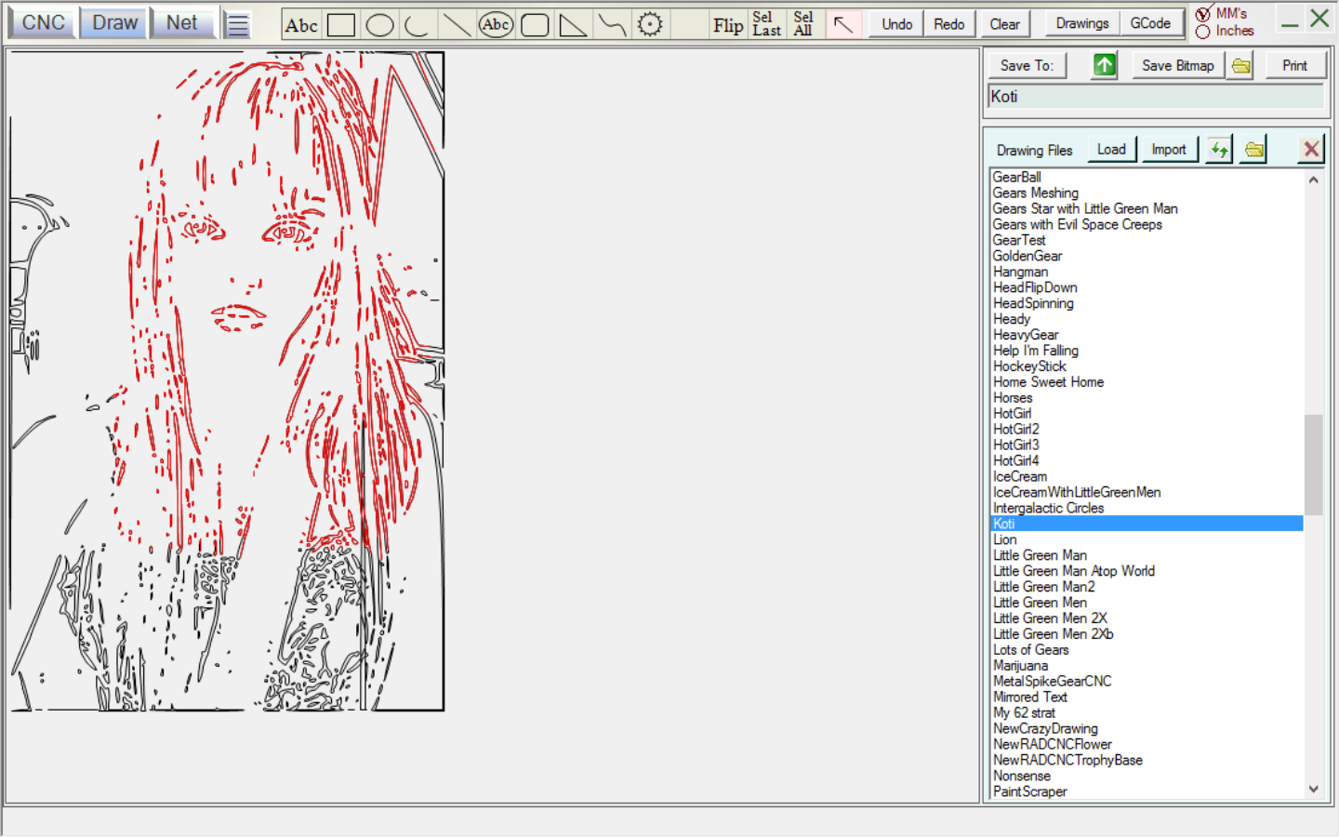Click the Save Bitmap button

[x=1178, y=65]
